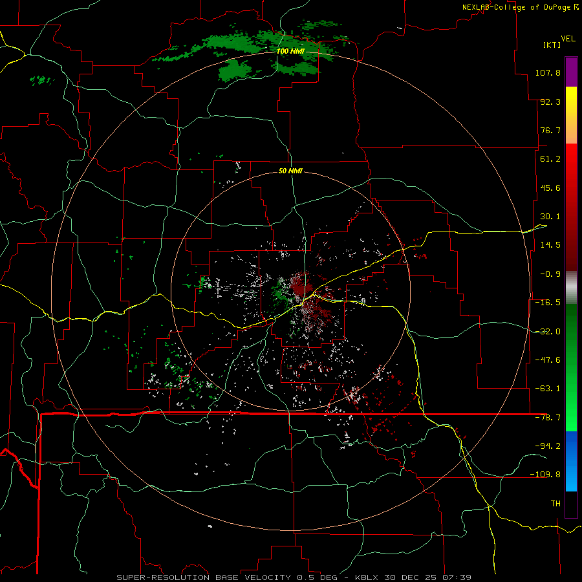The width and height of the screenshot is (582, 582).
Task: Click the -109.8 value on velocity scale
Action: click(x=545, y=475)
